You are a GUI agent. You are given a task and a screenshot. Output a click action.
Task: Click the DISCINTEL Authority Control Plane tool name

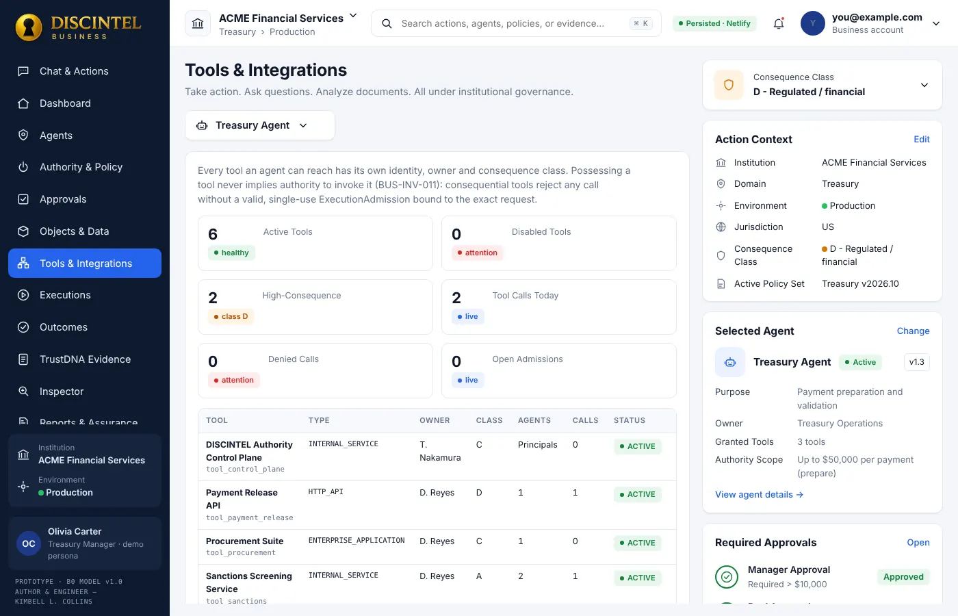point(249,451)
